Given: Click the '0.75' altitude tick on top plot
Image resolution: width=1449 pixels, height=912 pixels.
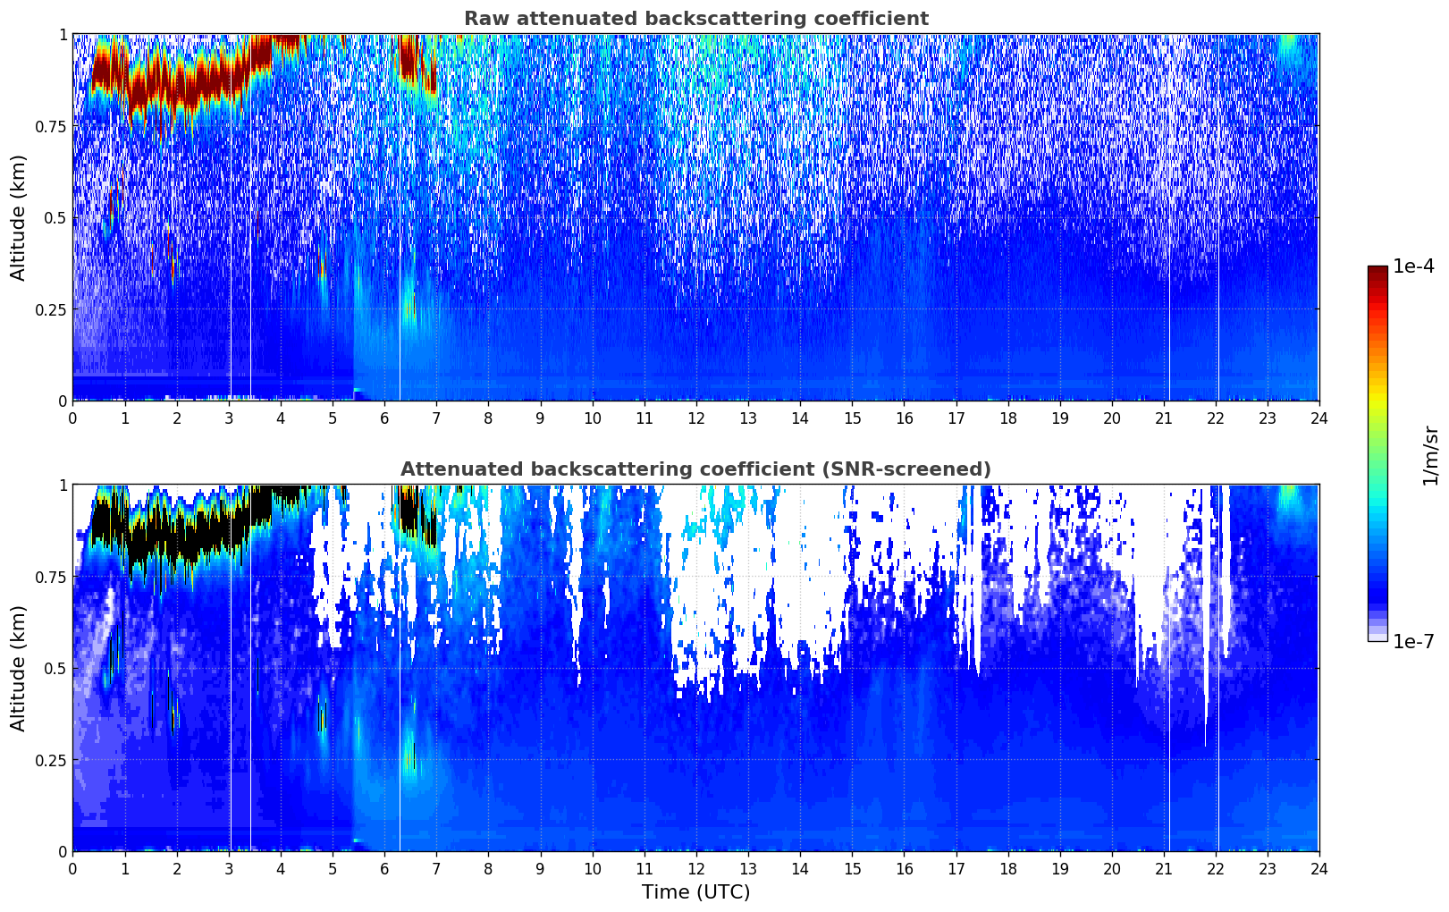Looking at the screenshot, I should 51,126.
